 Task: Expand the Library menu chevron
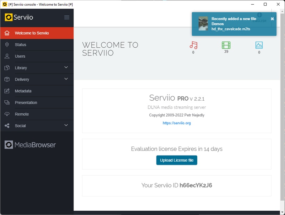click(x=66, y=67)
